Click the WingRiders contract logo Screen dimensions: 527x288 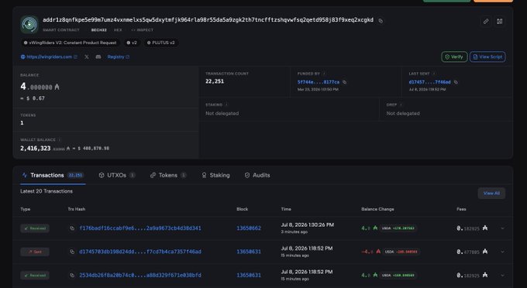tap(29, 24)
